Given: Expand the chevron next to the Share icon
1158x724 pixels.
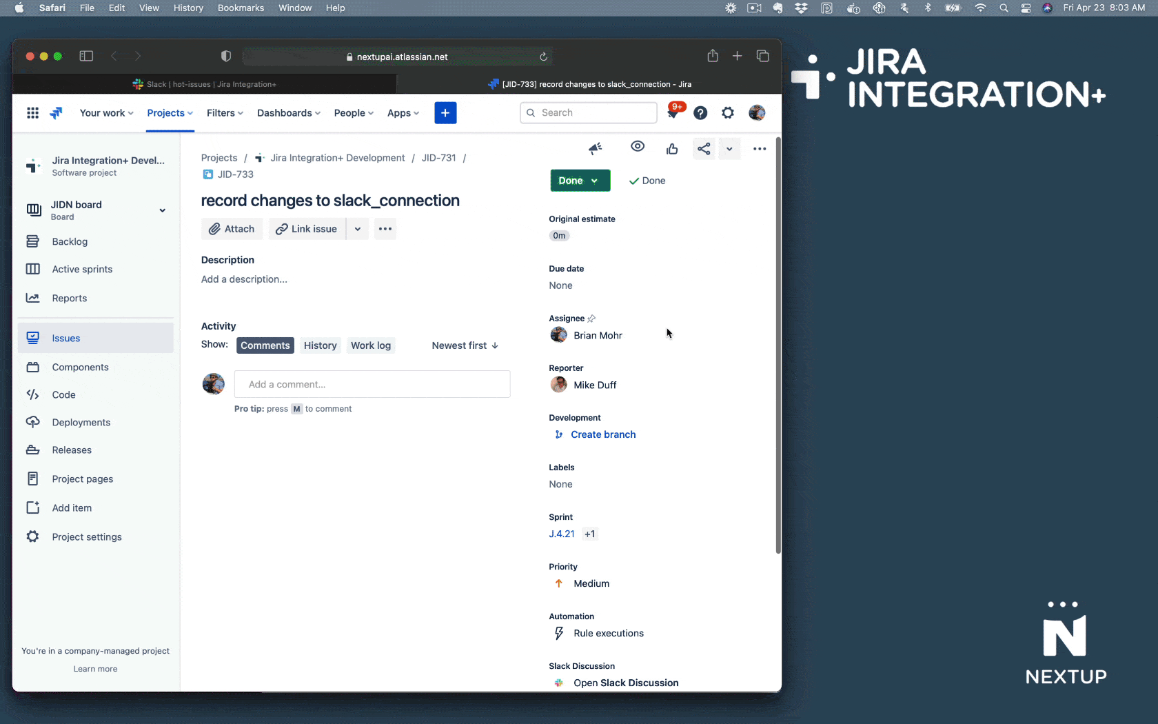Looking at the screenshot, I should 729,149.
